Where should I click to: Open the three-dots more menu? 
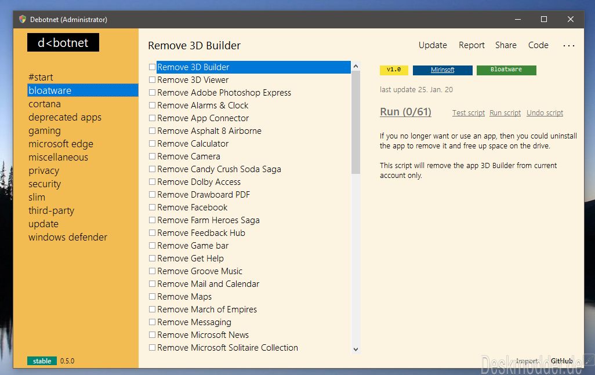[x=568, y=46]
